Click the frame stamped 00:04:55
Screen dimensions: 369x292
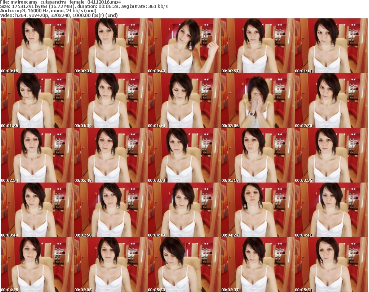tap(37, 265)
